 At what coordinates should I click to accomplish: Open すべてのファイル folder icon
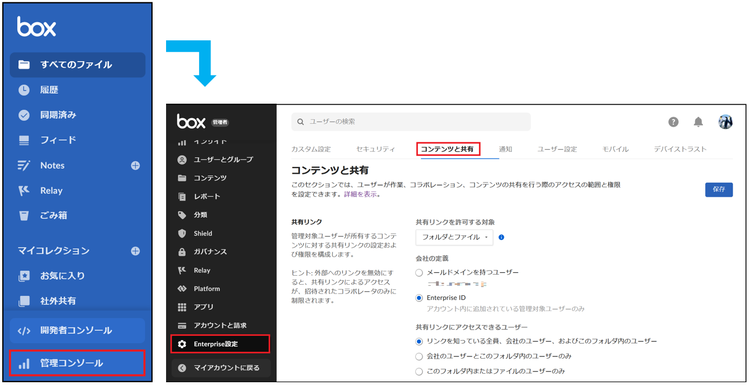click(24, 64)
